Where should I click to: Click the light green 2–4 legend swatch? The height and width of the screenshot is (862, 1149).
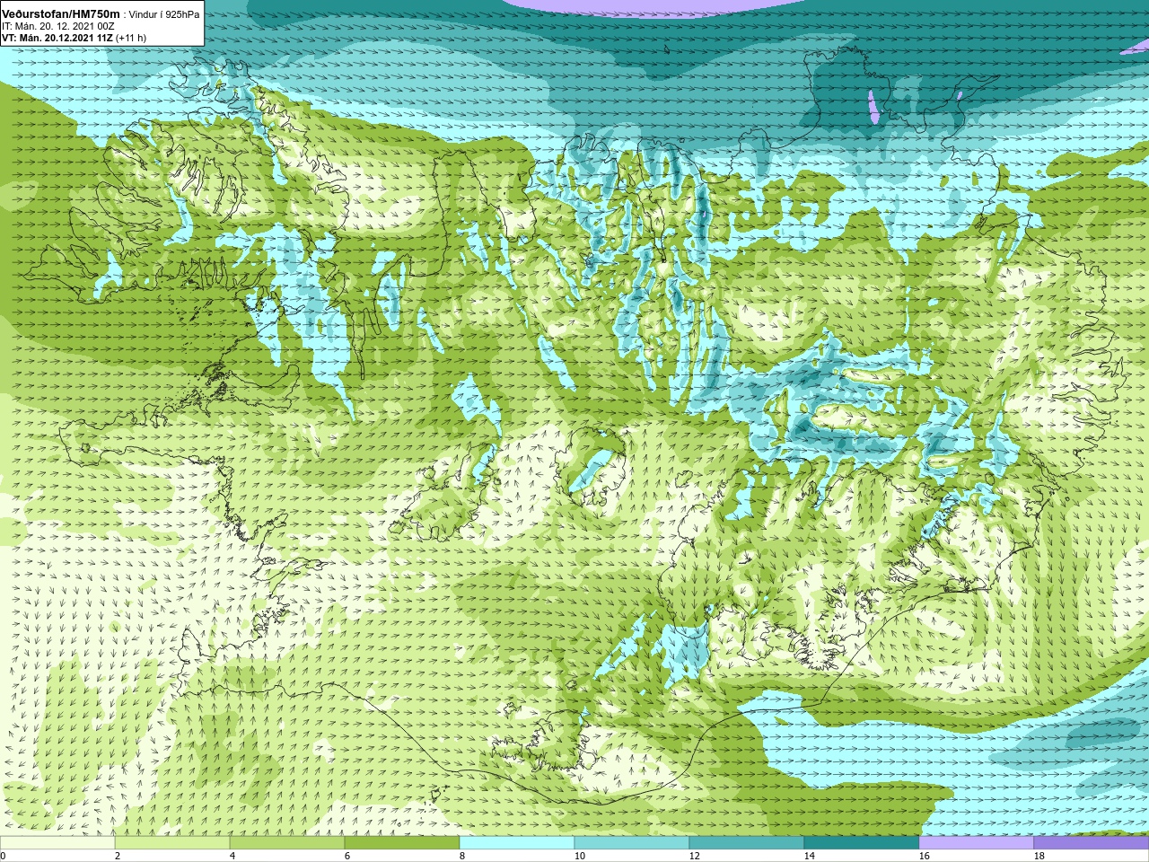coord(172,844)
